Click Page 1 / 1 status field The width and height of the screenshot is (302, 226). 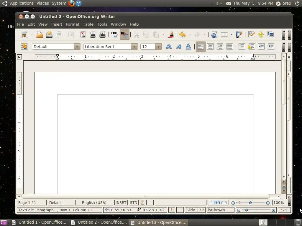coord(32,202)
